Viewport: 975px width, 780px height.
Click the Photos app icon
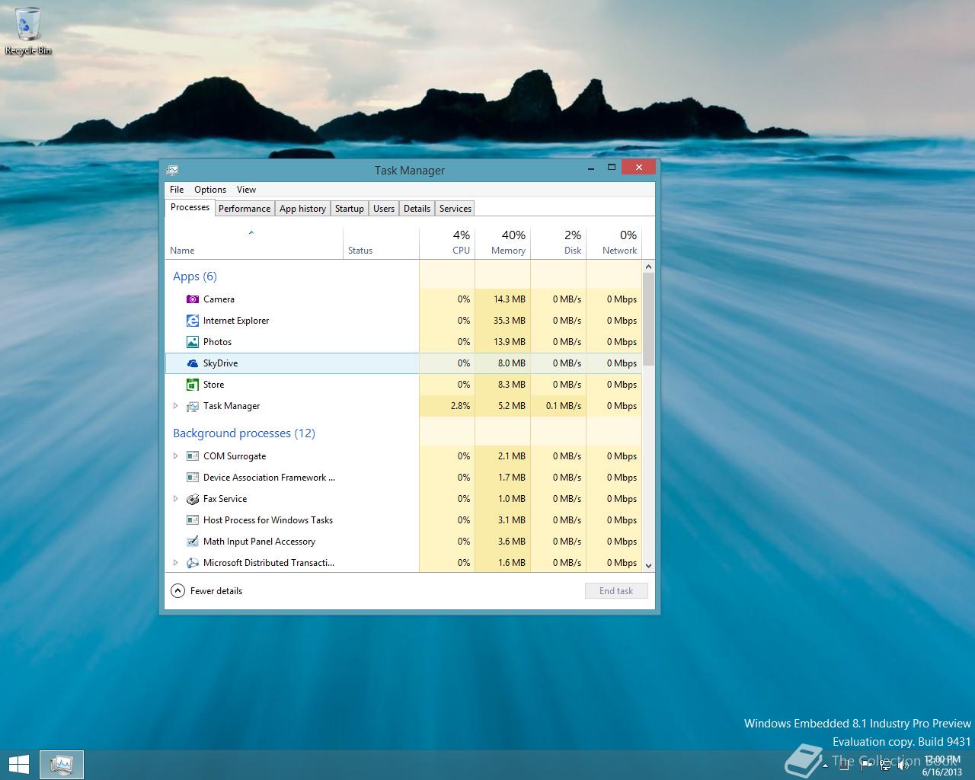[193, 342]
